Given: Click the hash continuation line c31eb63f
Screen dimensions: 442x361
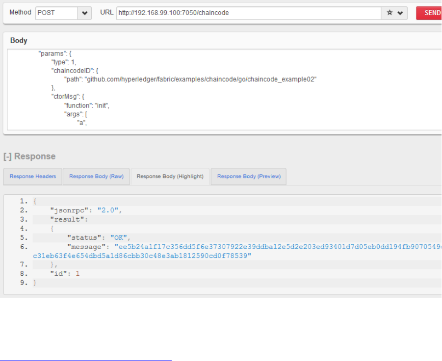Looking at the screenshot, I should click(142, 256).
